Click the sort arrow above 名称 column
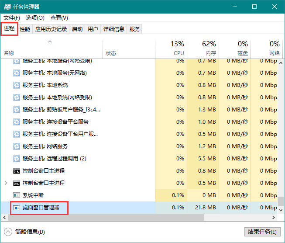 coord(50,42)
